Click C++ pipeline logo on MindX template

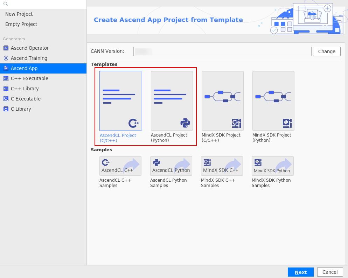click(236, 123)
